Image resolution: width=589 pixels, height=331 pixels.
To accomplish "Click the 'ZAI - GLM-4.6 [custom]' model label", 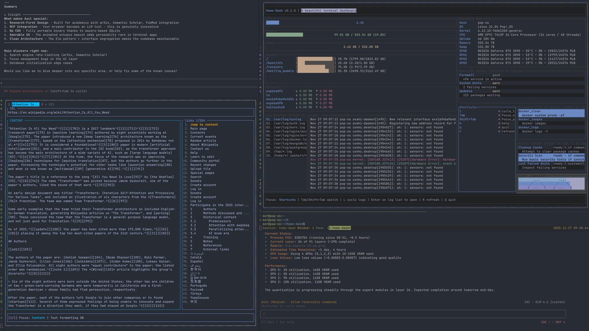I will pos(544,302).
